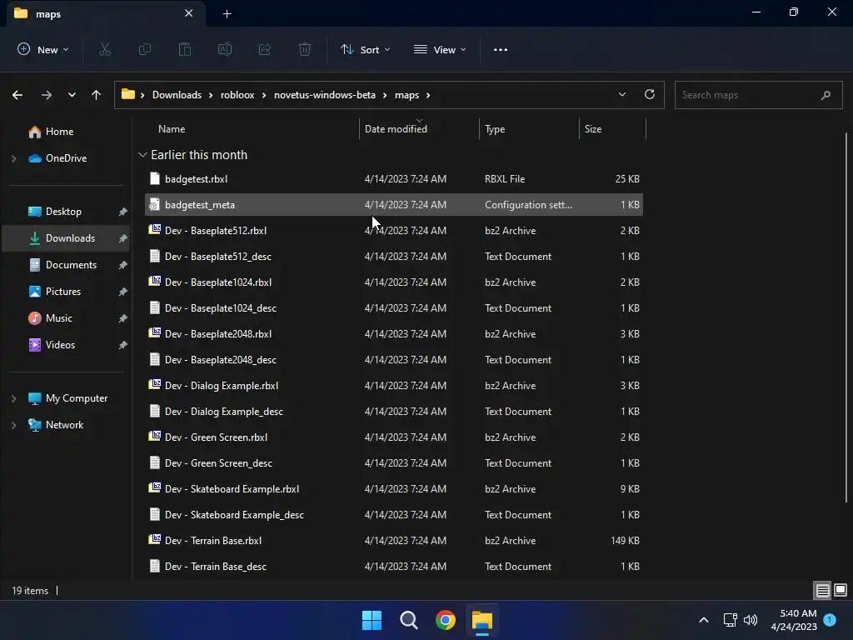This screenshot has width=853, height=640.
Task: Expand Network in navigation pane
Action: 13,425
